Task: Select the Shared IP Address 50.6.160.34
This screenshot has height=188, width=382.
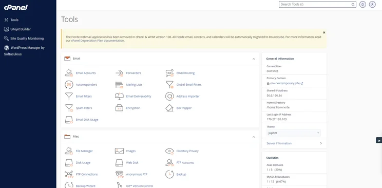Action: pos(274,96)
